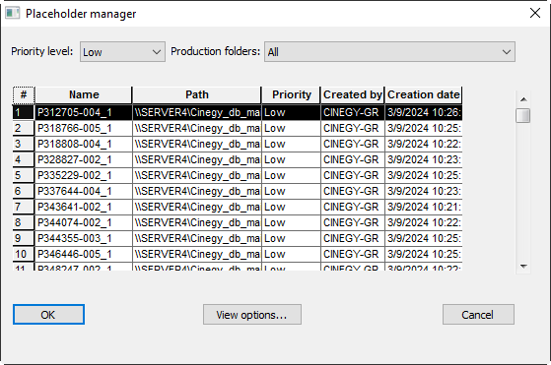Sort by the Name column header
The image size is (551, 365).
(84, 95)
